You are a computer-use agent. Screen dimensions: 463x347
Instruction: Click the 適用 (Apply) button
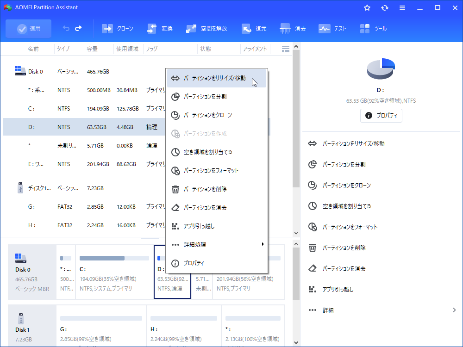(28, 29)
